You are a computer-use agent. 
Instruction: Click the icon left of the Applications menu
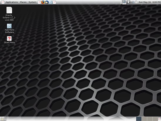(x=3, y=2)
